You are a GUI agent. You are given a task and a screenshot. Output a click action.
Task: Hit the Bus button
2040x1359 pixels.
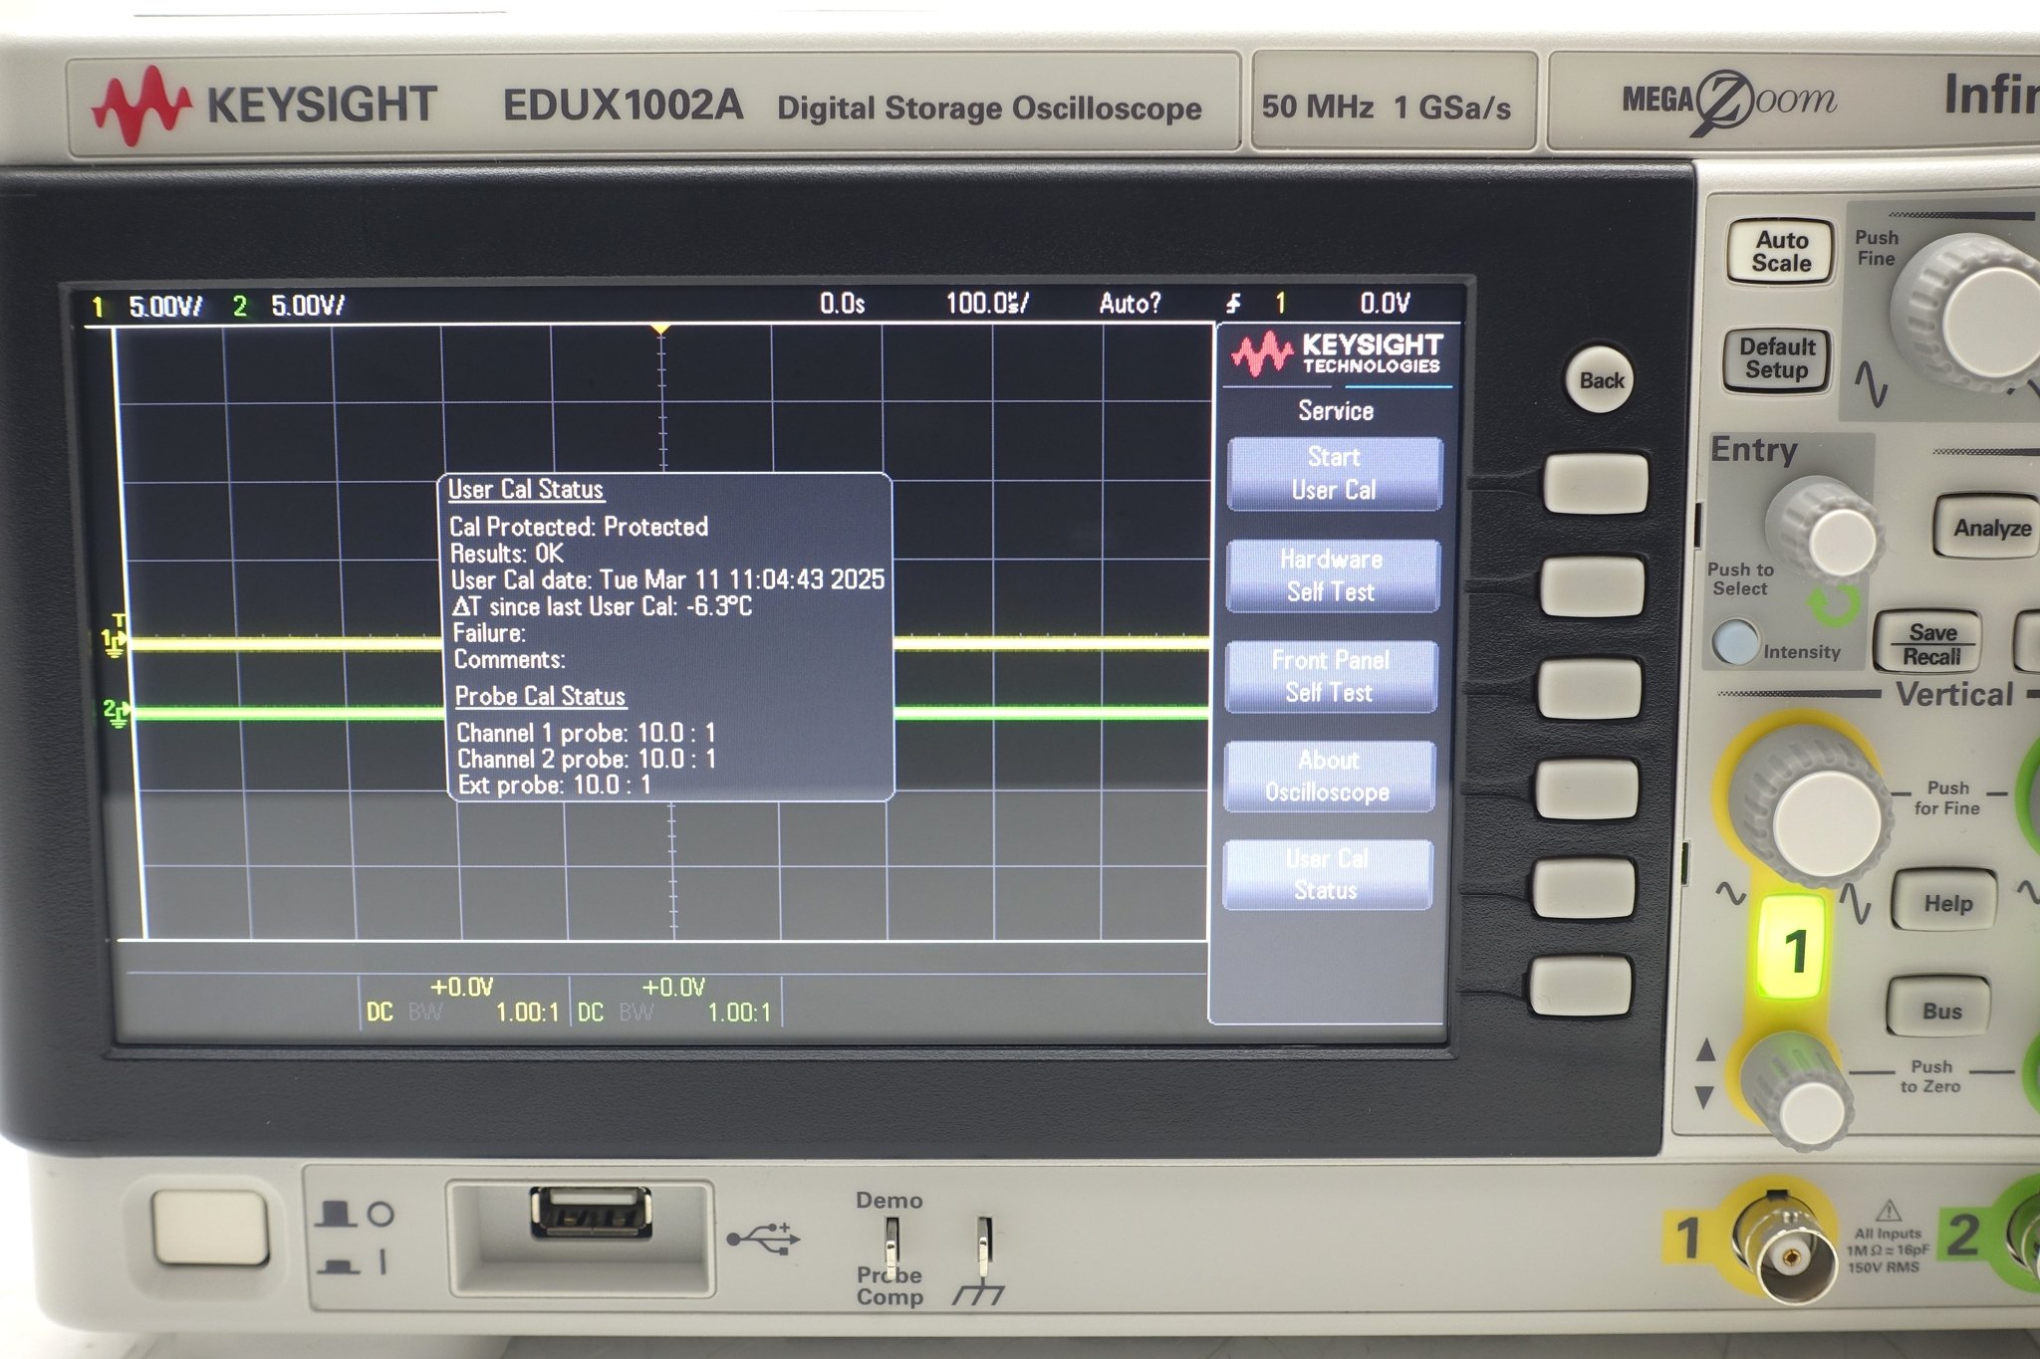(x=1940, y=1011)
